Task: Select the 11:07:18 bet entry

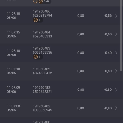Action: [x=60, y=16]
